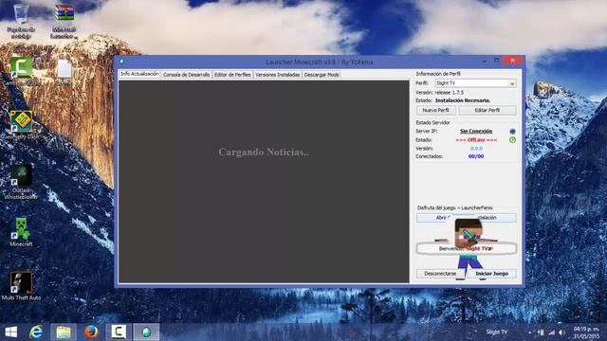
Task: Click the volume icon in system tray
Action: click(x=561, y=332)
